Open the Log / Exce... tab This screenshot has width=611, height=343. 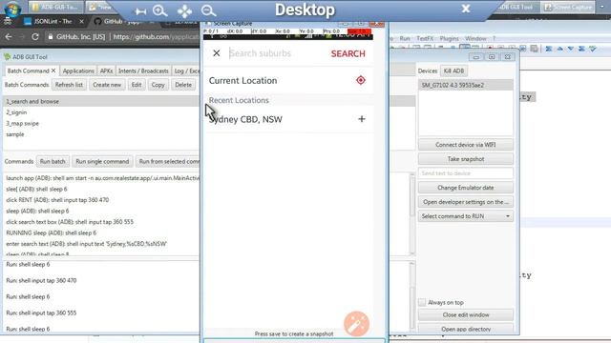187,71
